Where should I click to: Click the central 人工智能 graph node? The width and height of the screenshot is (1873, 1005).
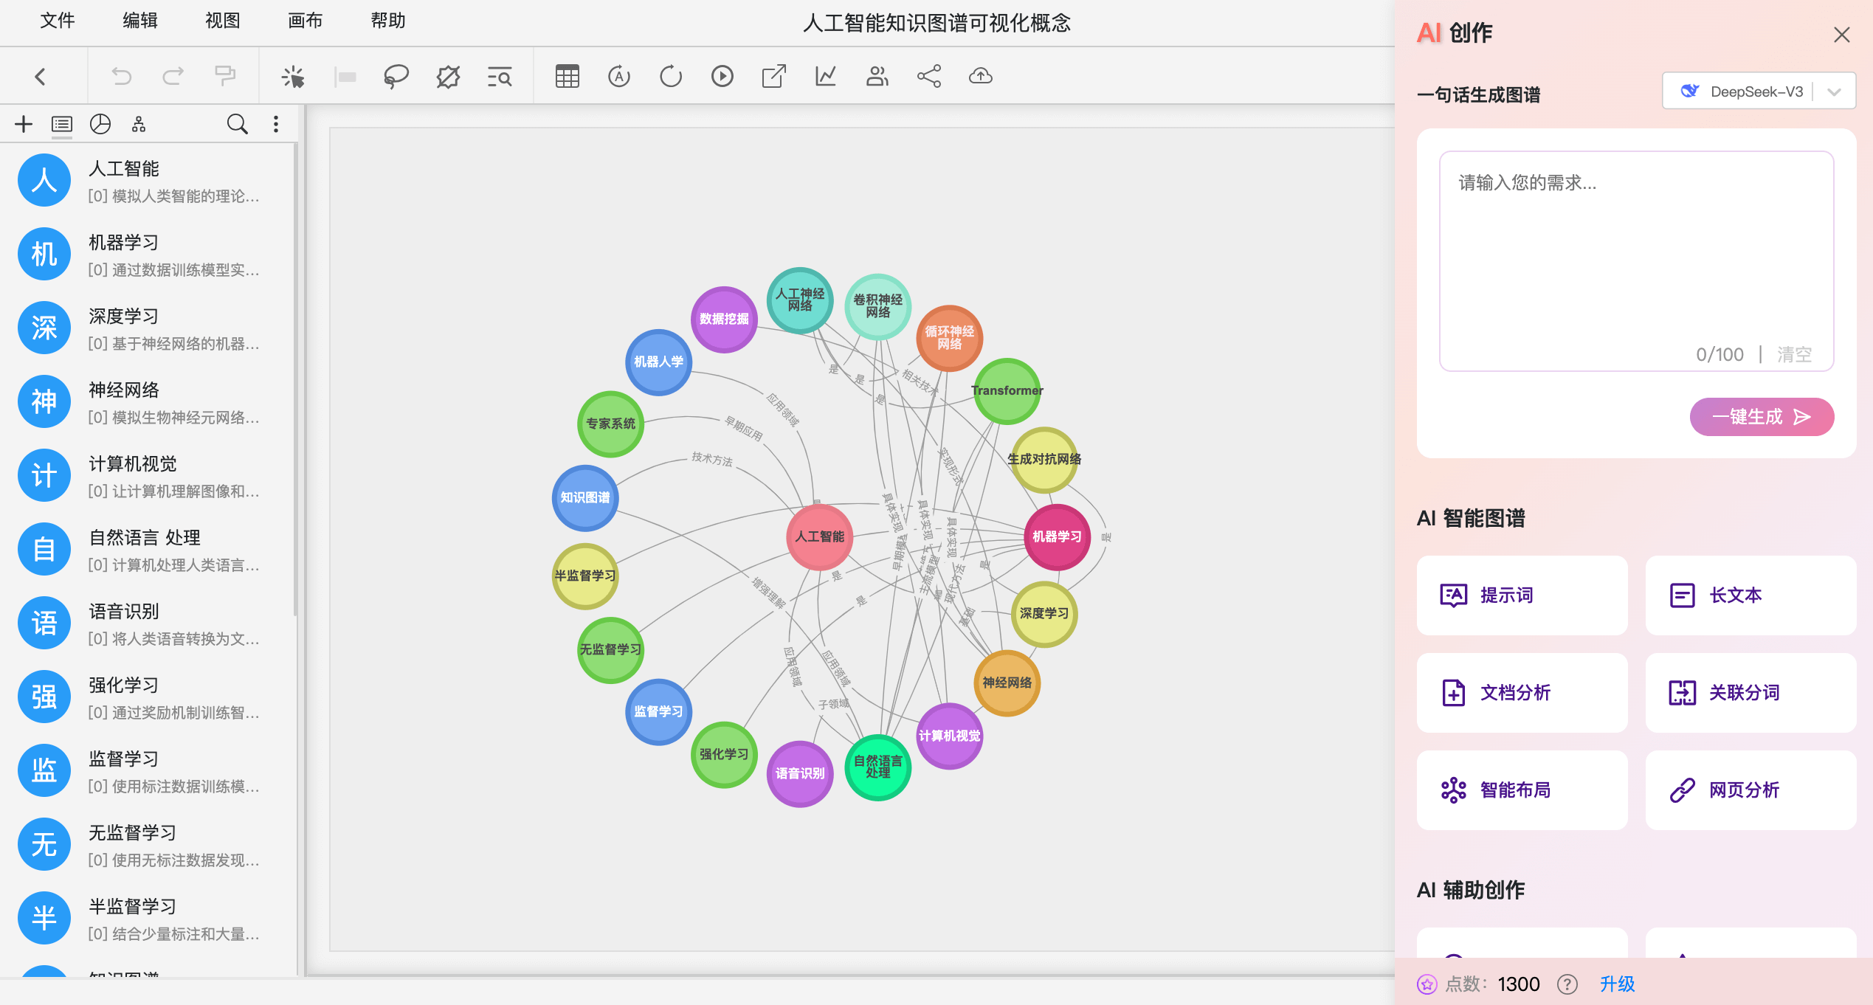click(x=819, y=536)
